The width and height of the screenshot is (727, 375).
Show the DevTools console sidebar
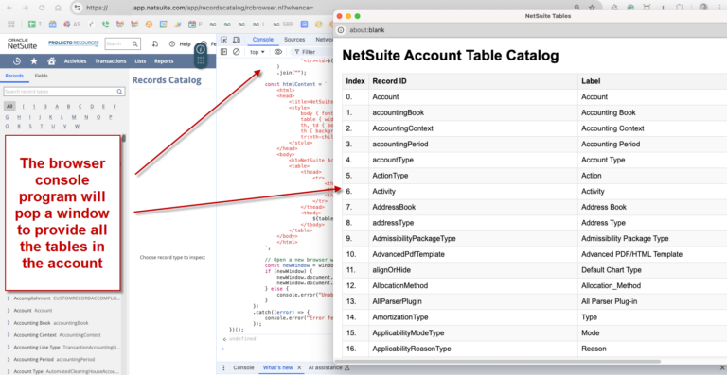click(x=224, y=52)
